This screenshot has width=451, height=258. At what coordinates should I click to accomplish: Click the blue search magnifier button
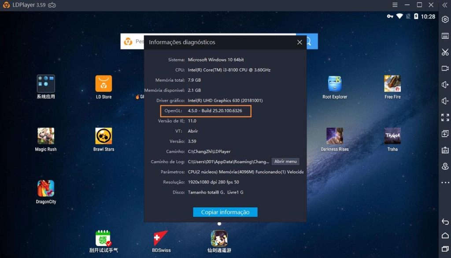[x=312, y=41]
